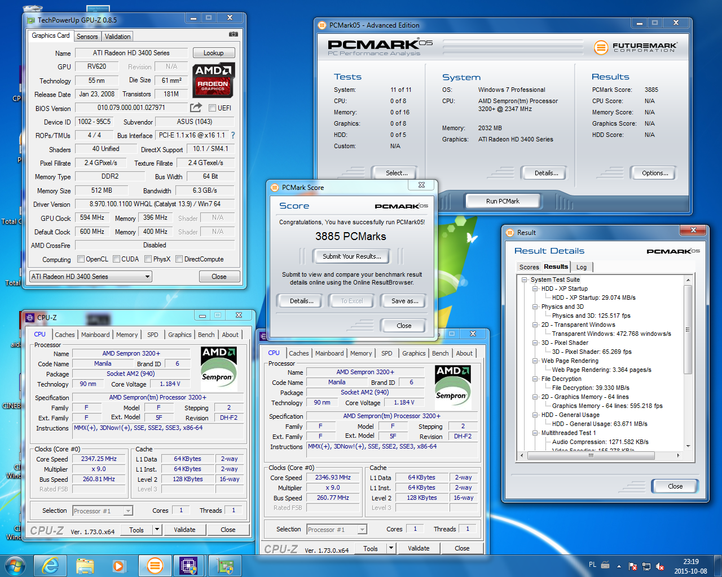722x577 pixels.
Task: Open Windows Explorer folder icon in the taskbar
Action: 85,566
